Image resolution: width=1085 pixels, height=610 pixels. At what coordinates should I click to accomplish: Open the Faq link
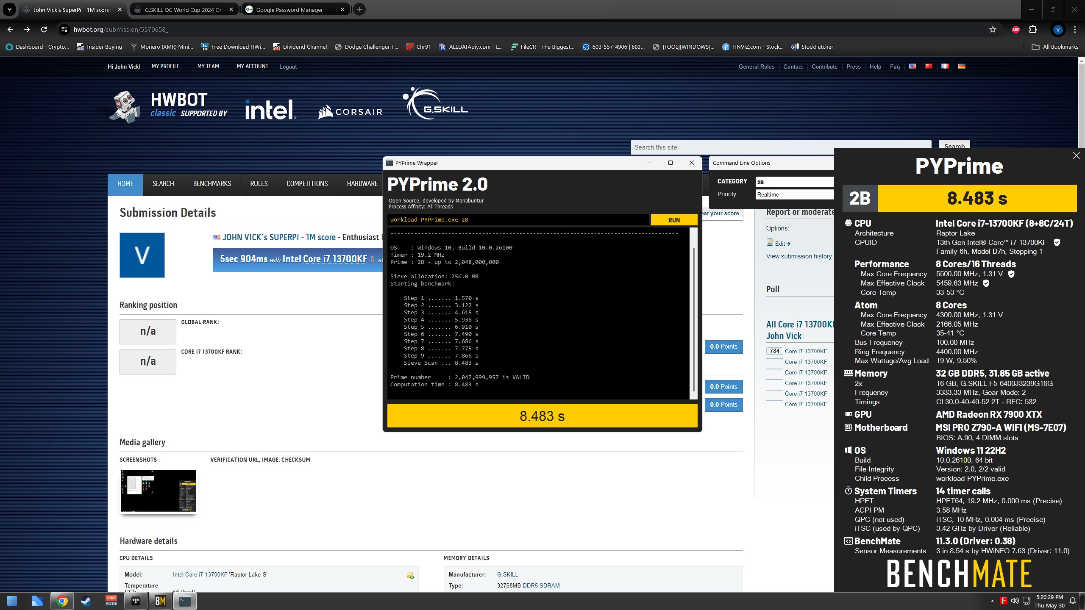(895, 67)
